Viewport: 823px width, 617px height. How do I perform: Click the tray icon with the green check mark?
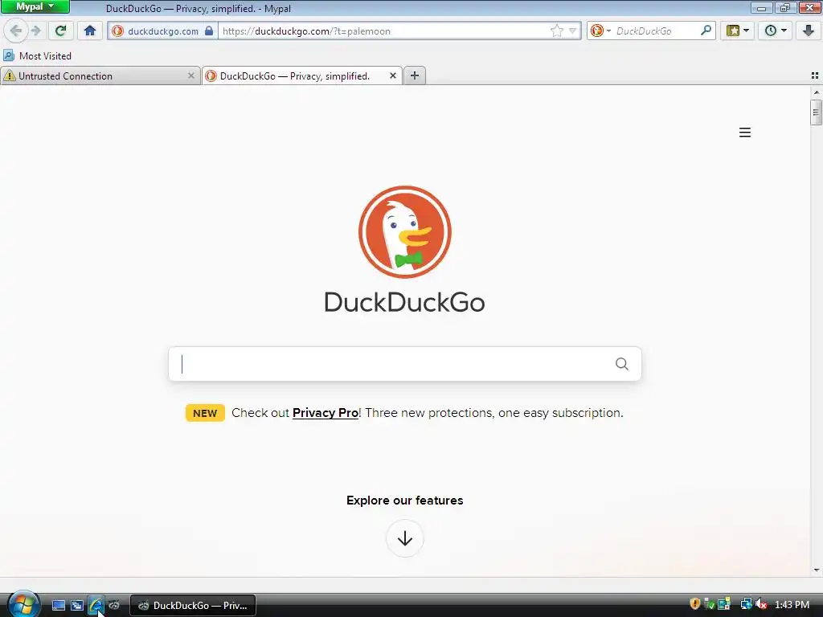[709, 604]
